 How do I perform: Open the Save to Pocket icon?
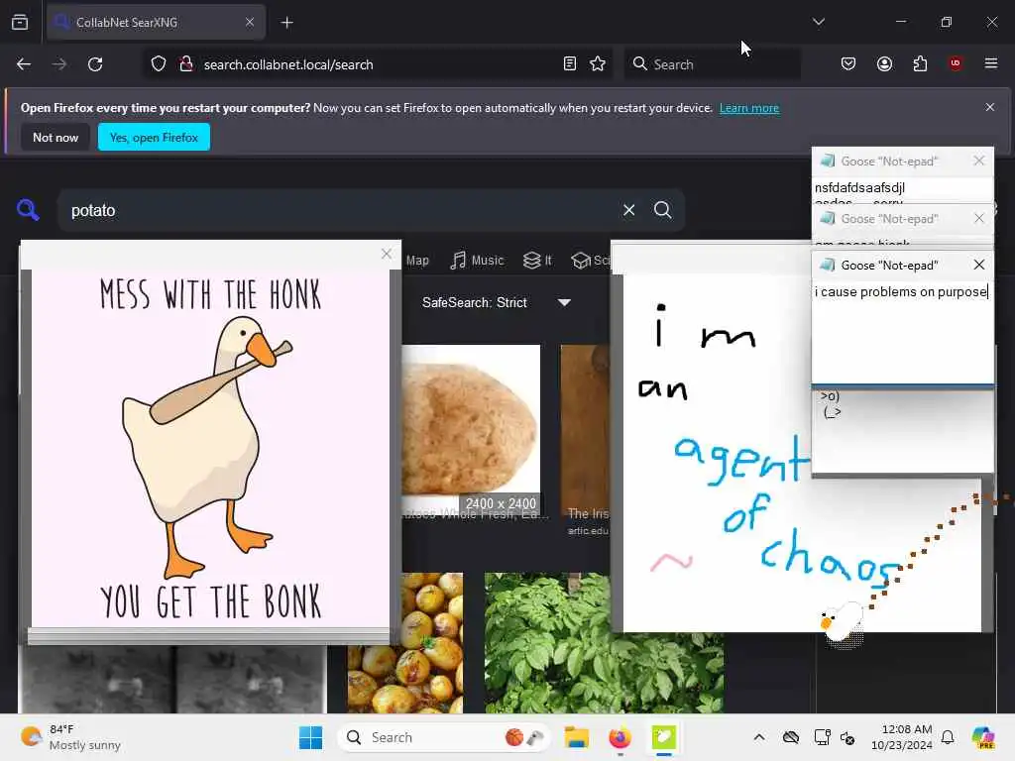(x=848, y=64)
